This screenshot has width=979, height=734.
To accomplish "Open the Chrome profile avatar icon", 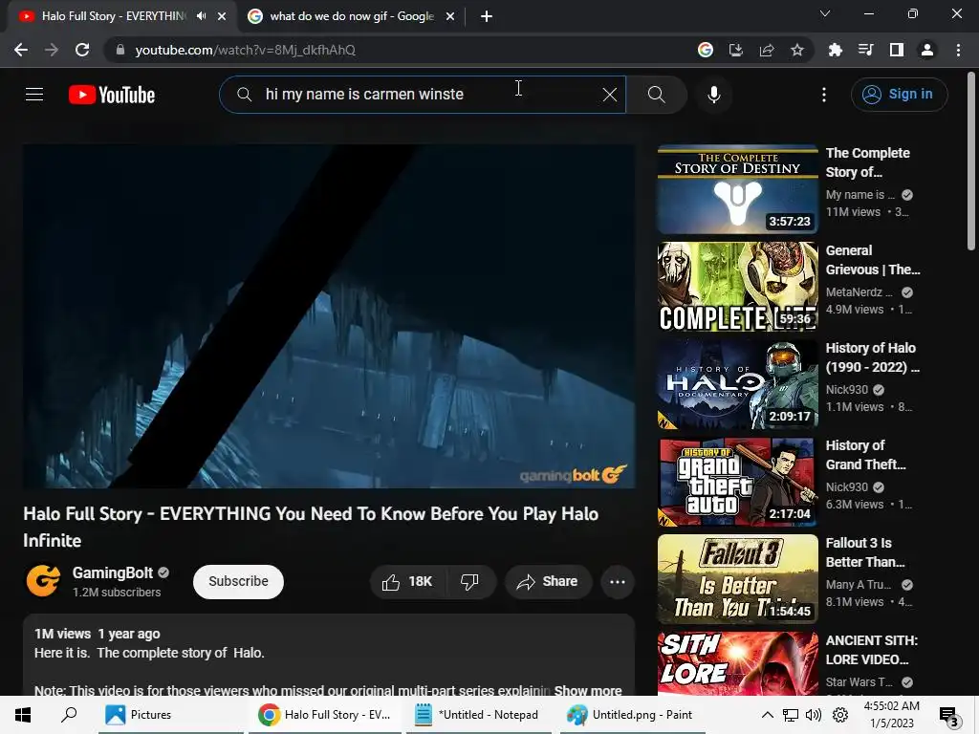I will click(926, 50).
